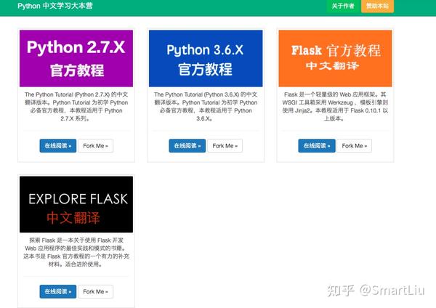Select the Python 3.6.X tutorial description text
Viewport: 436px width, 308px height.
[206, 107]
